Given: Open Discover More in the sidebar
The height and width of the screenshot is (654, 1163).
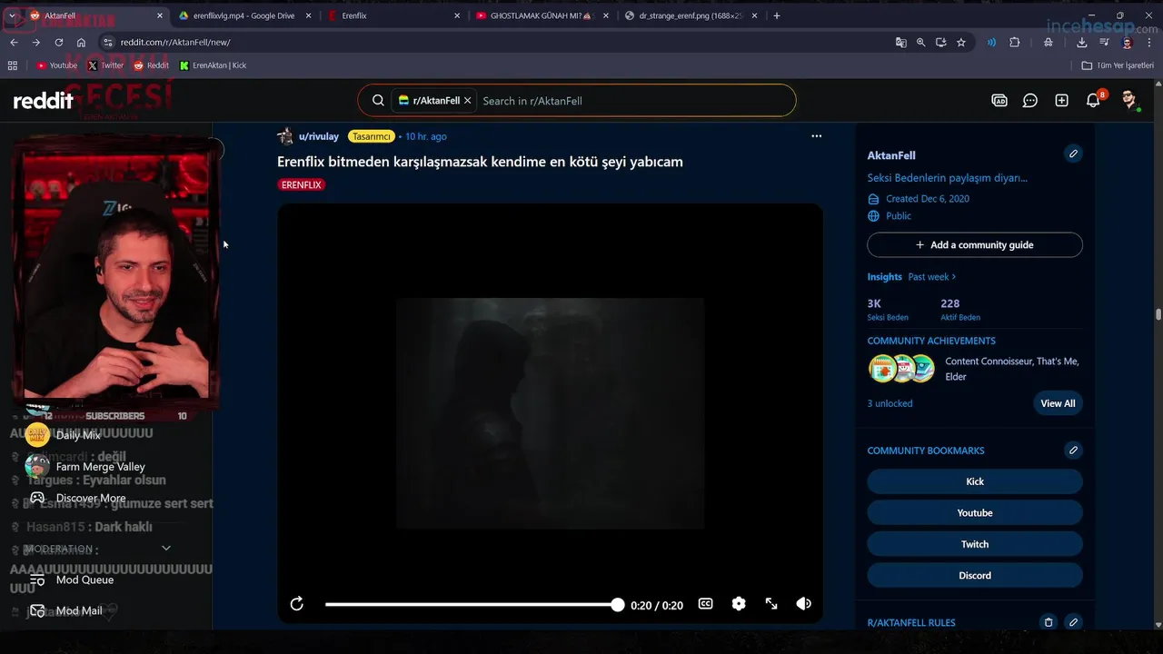Looking at the screenshot, I should point(91,498).
